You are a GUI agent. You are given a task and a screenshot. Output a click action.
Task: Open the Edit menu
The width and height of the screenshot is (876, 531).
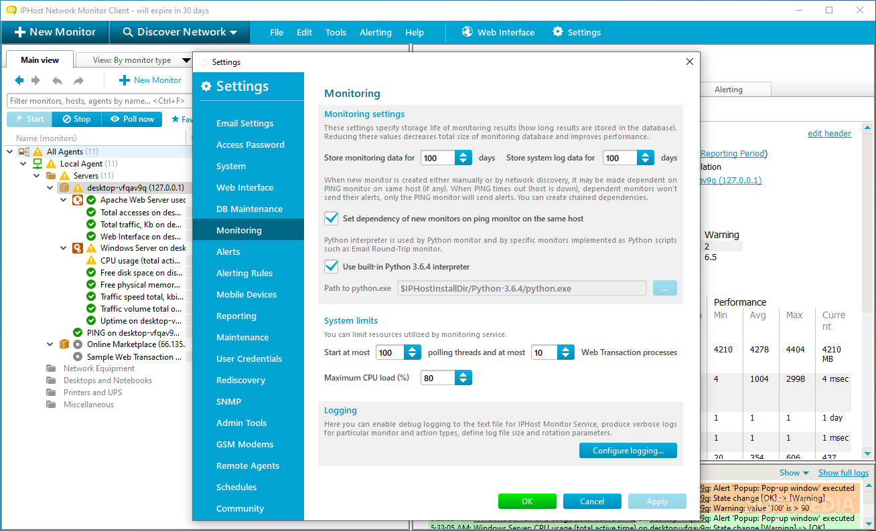pyautogui.click(x=304, y=32)
